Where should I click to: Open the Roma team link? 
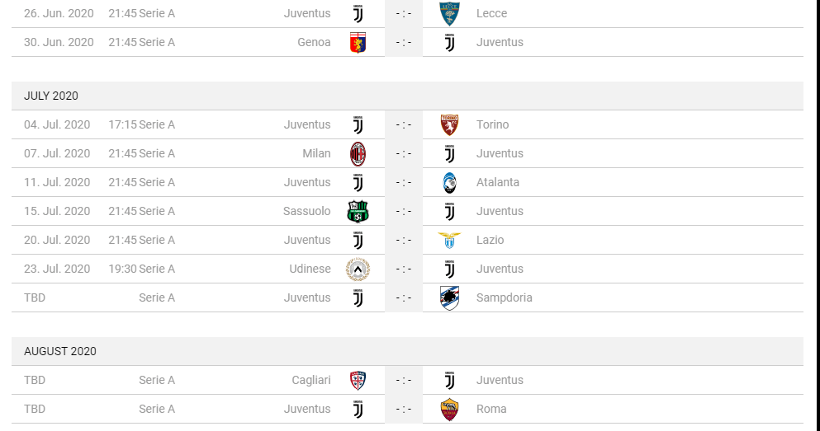pos(491,409)
